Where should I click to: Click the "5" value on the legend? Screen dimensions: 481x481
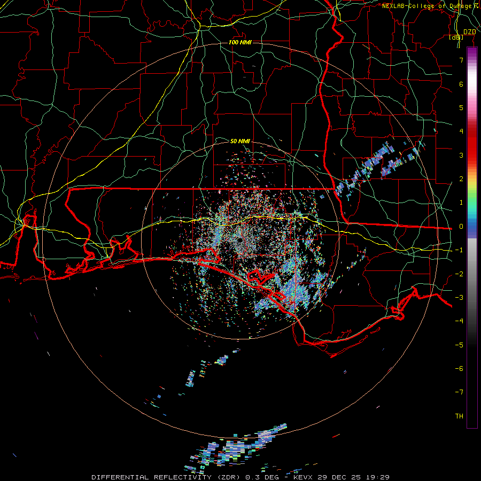[461, 107]
